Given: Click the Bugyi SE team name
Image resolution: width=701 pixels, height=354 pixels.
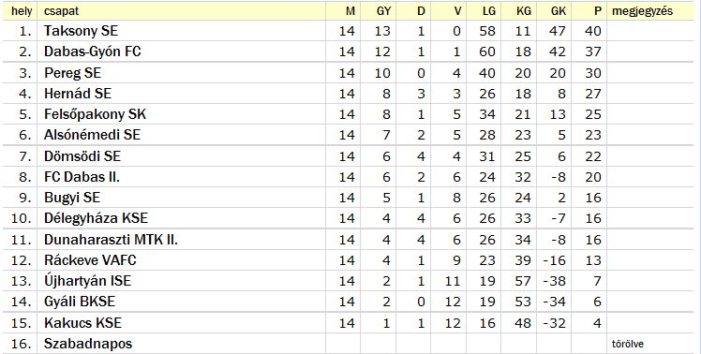Looking at the screenshot, I should point(72,197).
